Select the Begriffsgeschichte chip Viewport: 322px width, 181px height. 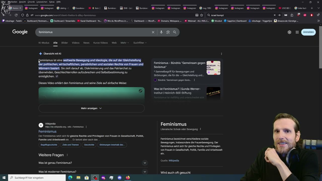(49, 145)
